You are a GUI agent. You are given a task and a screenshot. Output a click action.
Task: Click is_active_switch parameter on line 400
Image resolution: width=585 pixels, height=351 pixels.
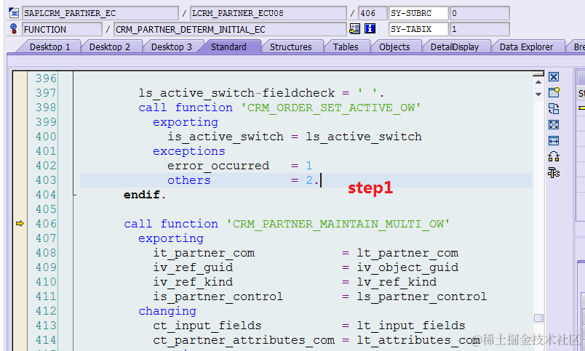226,137
